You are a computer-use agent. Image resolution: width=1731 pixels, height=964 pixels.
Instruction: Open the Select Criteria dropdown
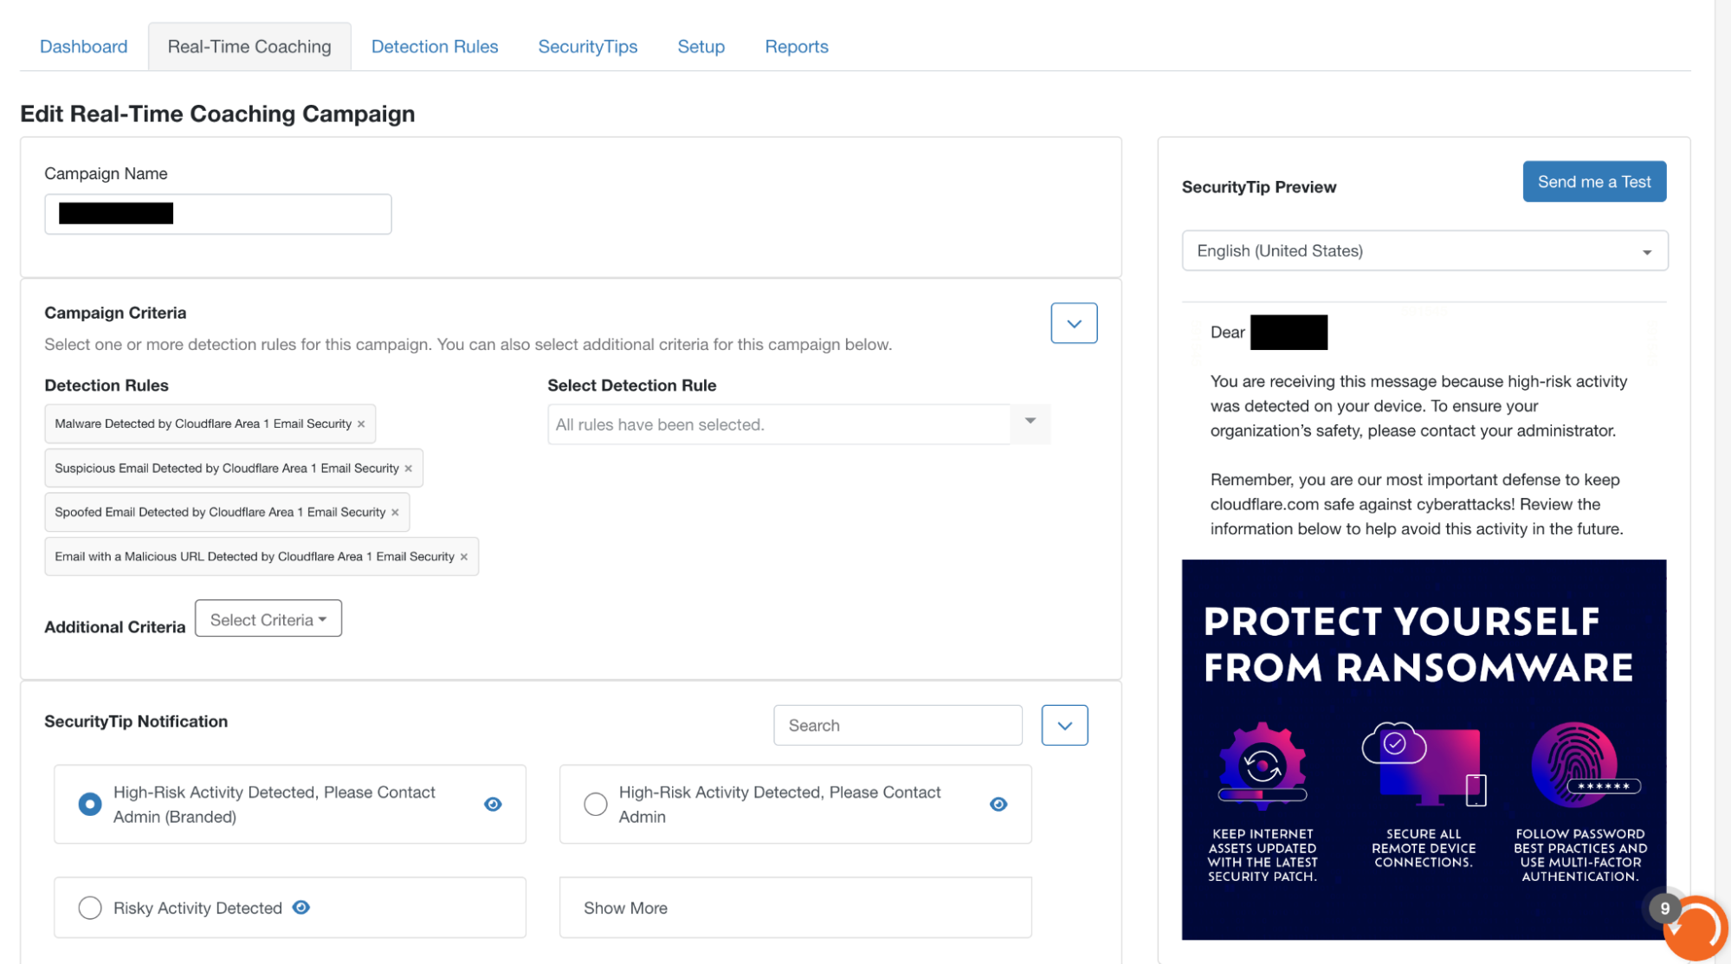pos(268,619)
